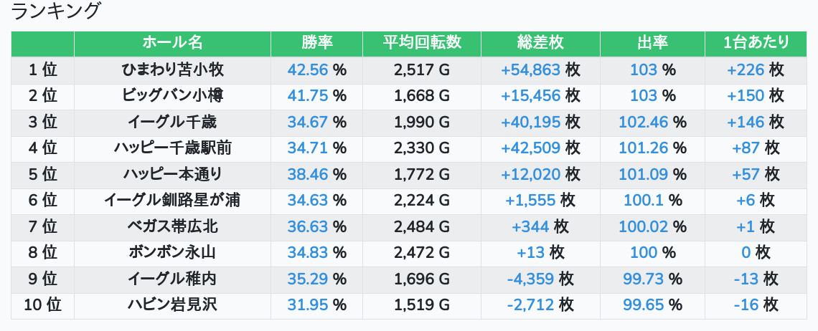
Task: Open the ボンボン永山 hall entry
Action: [172, 253]
